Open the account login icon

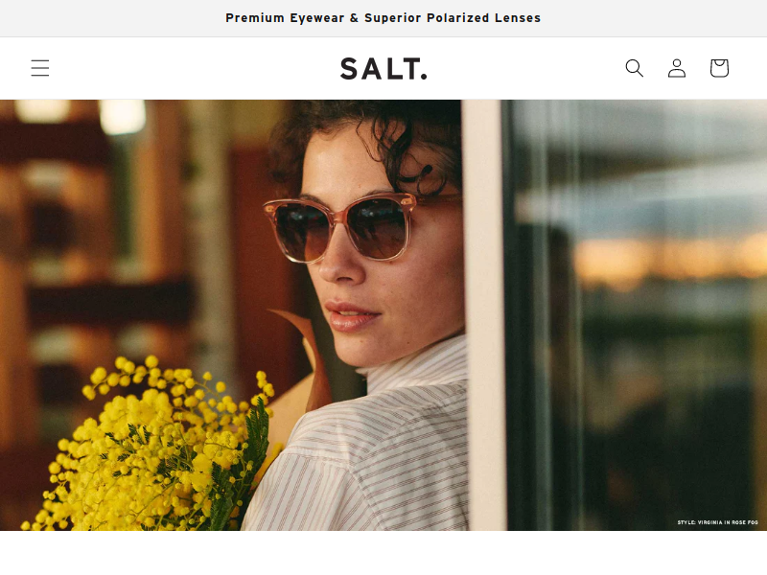(677, 68)
